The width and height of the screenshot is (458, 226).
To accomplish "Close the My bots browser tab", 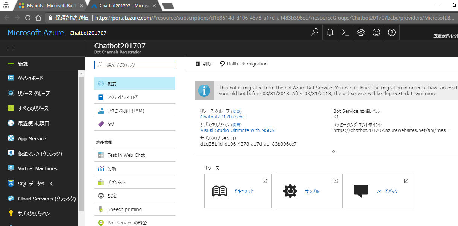I will [x=82, y=6].
